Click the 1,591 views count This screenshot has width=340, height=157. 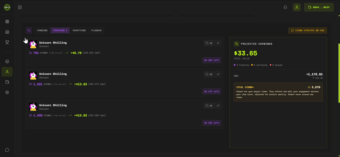pyautogui.click(x=38, y=84)
